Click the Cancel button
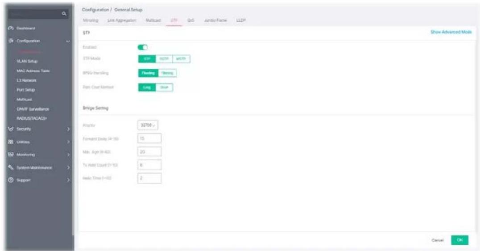The width and height of the screenshot is (480, 251). (x=437, y=240)
